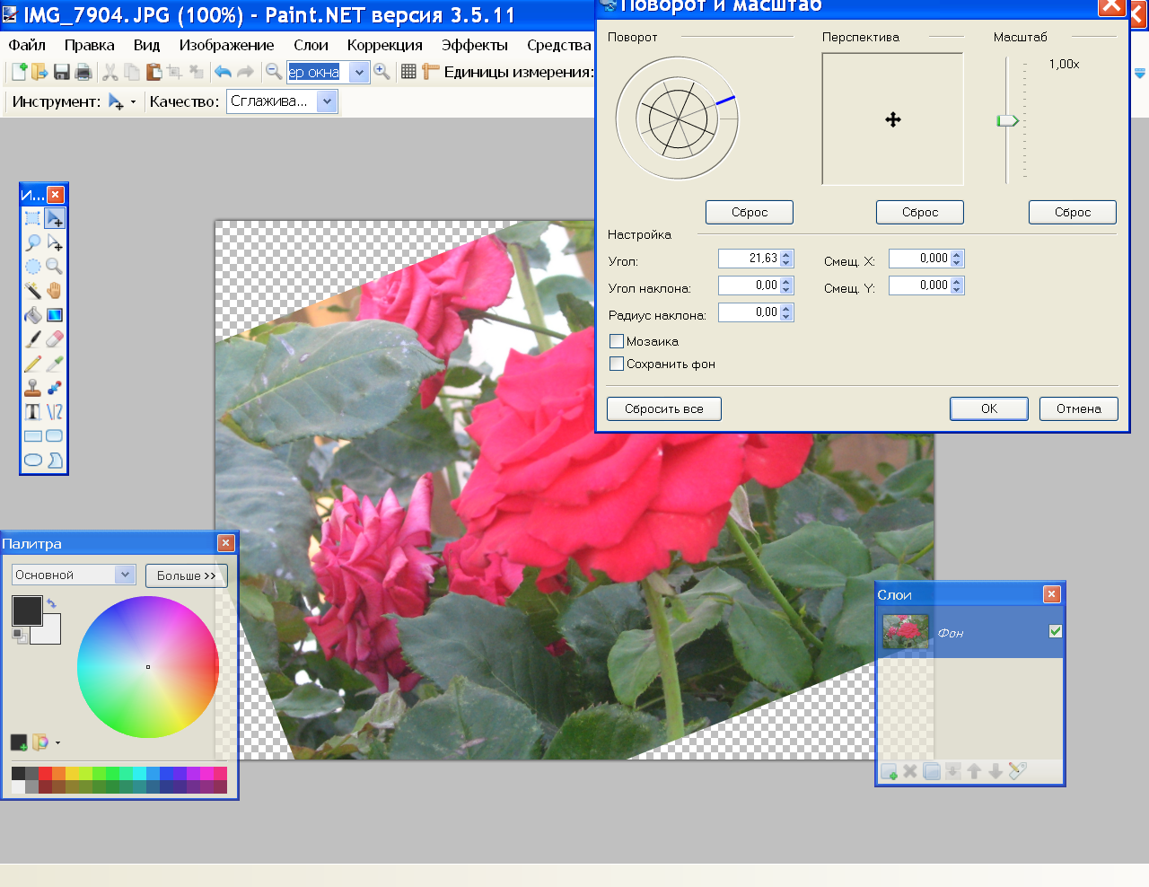Click the Paste clipboard toolbar icon
The width and height of the screenshot is (1149, 887).
154,72
